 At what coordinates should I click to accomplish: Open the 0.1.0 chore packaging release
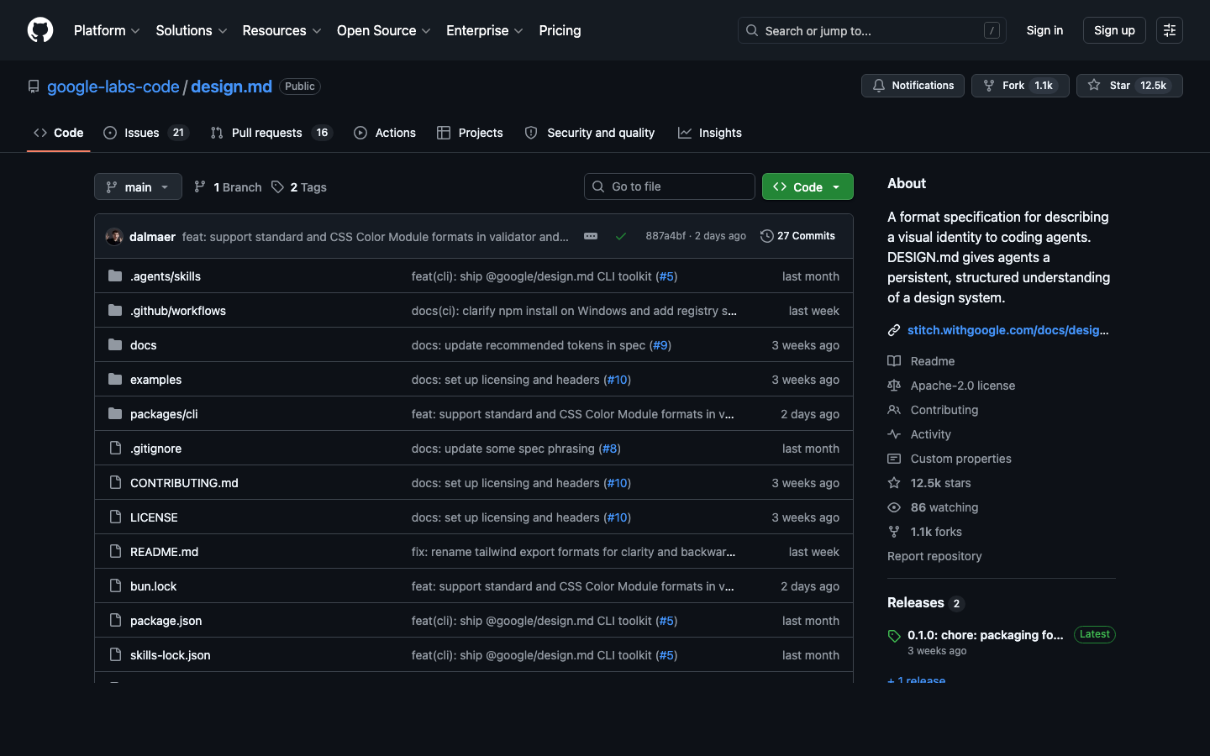tap(986, 635)
